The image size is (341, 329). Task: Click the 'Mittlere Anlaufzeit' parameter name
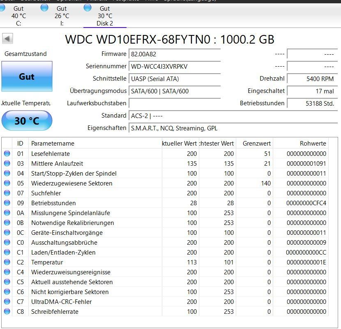tap(57, 163)
